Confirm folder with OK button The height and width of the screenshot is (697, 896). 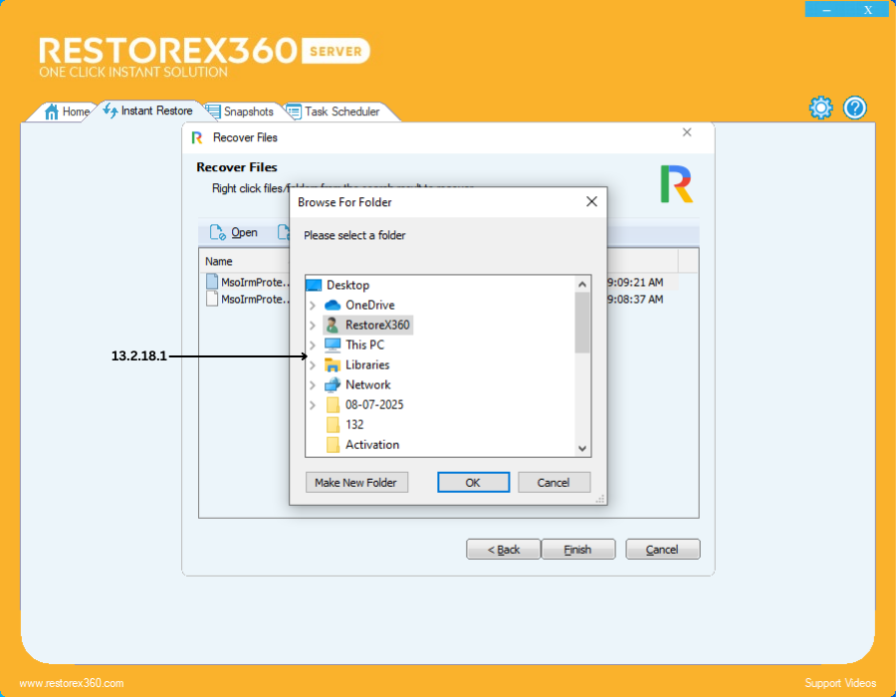[x=473, y=482]
